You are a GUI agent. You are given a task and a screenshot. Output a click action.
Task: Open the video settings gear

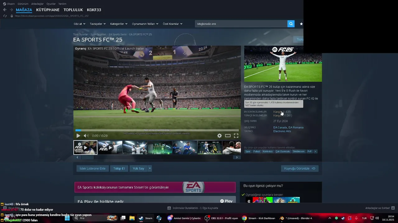pos(220,136)
